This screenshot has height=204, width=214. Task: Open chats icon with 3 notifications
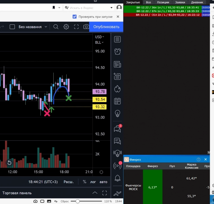(117, 129)
